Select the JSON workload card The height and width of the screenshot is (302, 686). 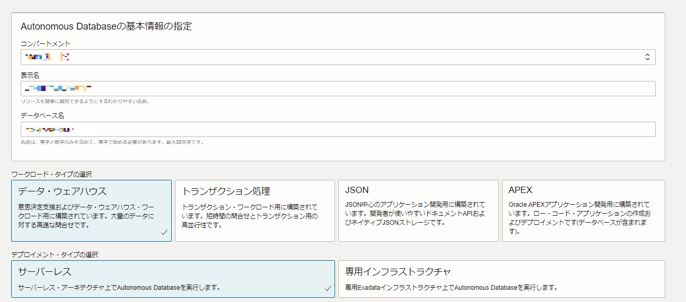[x=418, y=211]
